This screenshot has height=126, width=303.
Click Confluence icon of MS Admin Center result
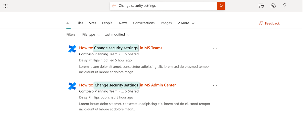click(72, 86)
